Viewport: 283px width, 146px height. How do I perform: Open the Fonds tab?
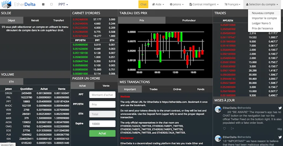coord(201,89)
